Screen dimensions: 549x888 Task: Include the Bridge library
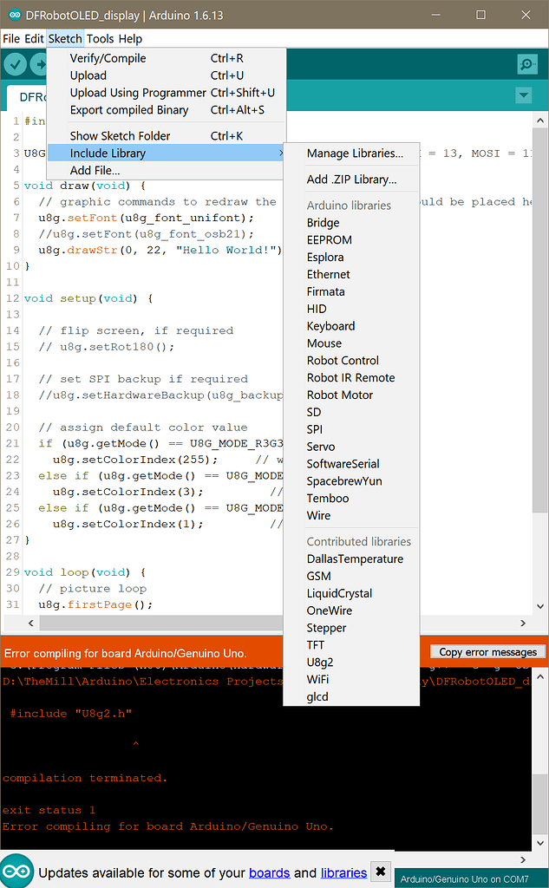tap(351, 223)
